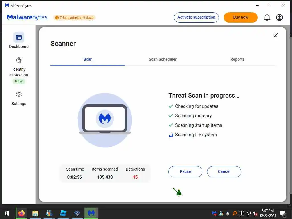Click Activate subscription button

pyautogui.click(x=196, y=17)
